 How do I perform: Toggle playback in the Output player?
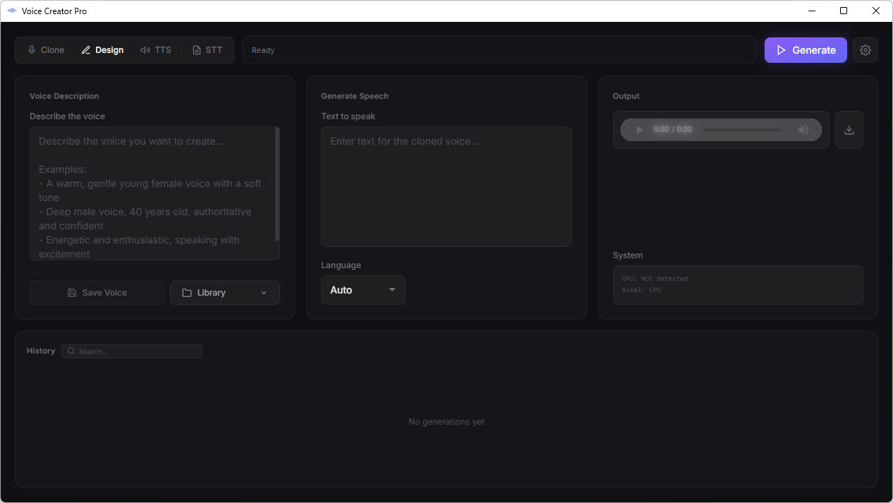[639, 130]
